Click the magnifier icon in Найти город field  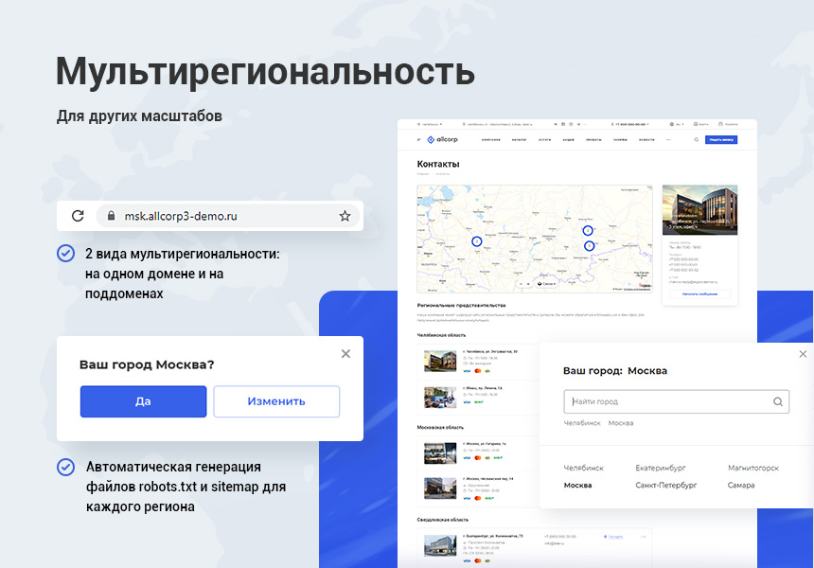(x=778, y=401)
